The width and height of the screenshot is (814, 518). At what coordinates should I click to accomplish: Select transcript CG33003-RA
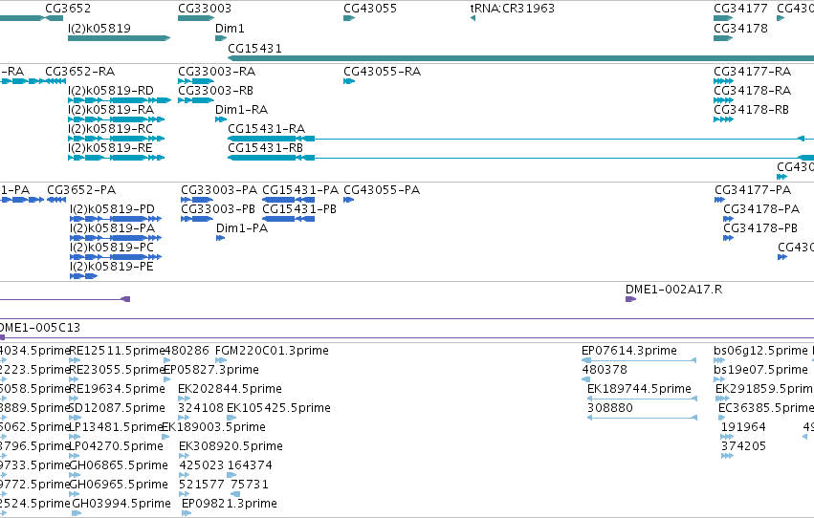(x=216, y=71)
